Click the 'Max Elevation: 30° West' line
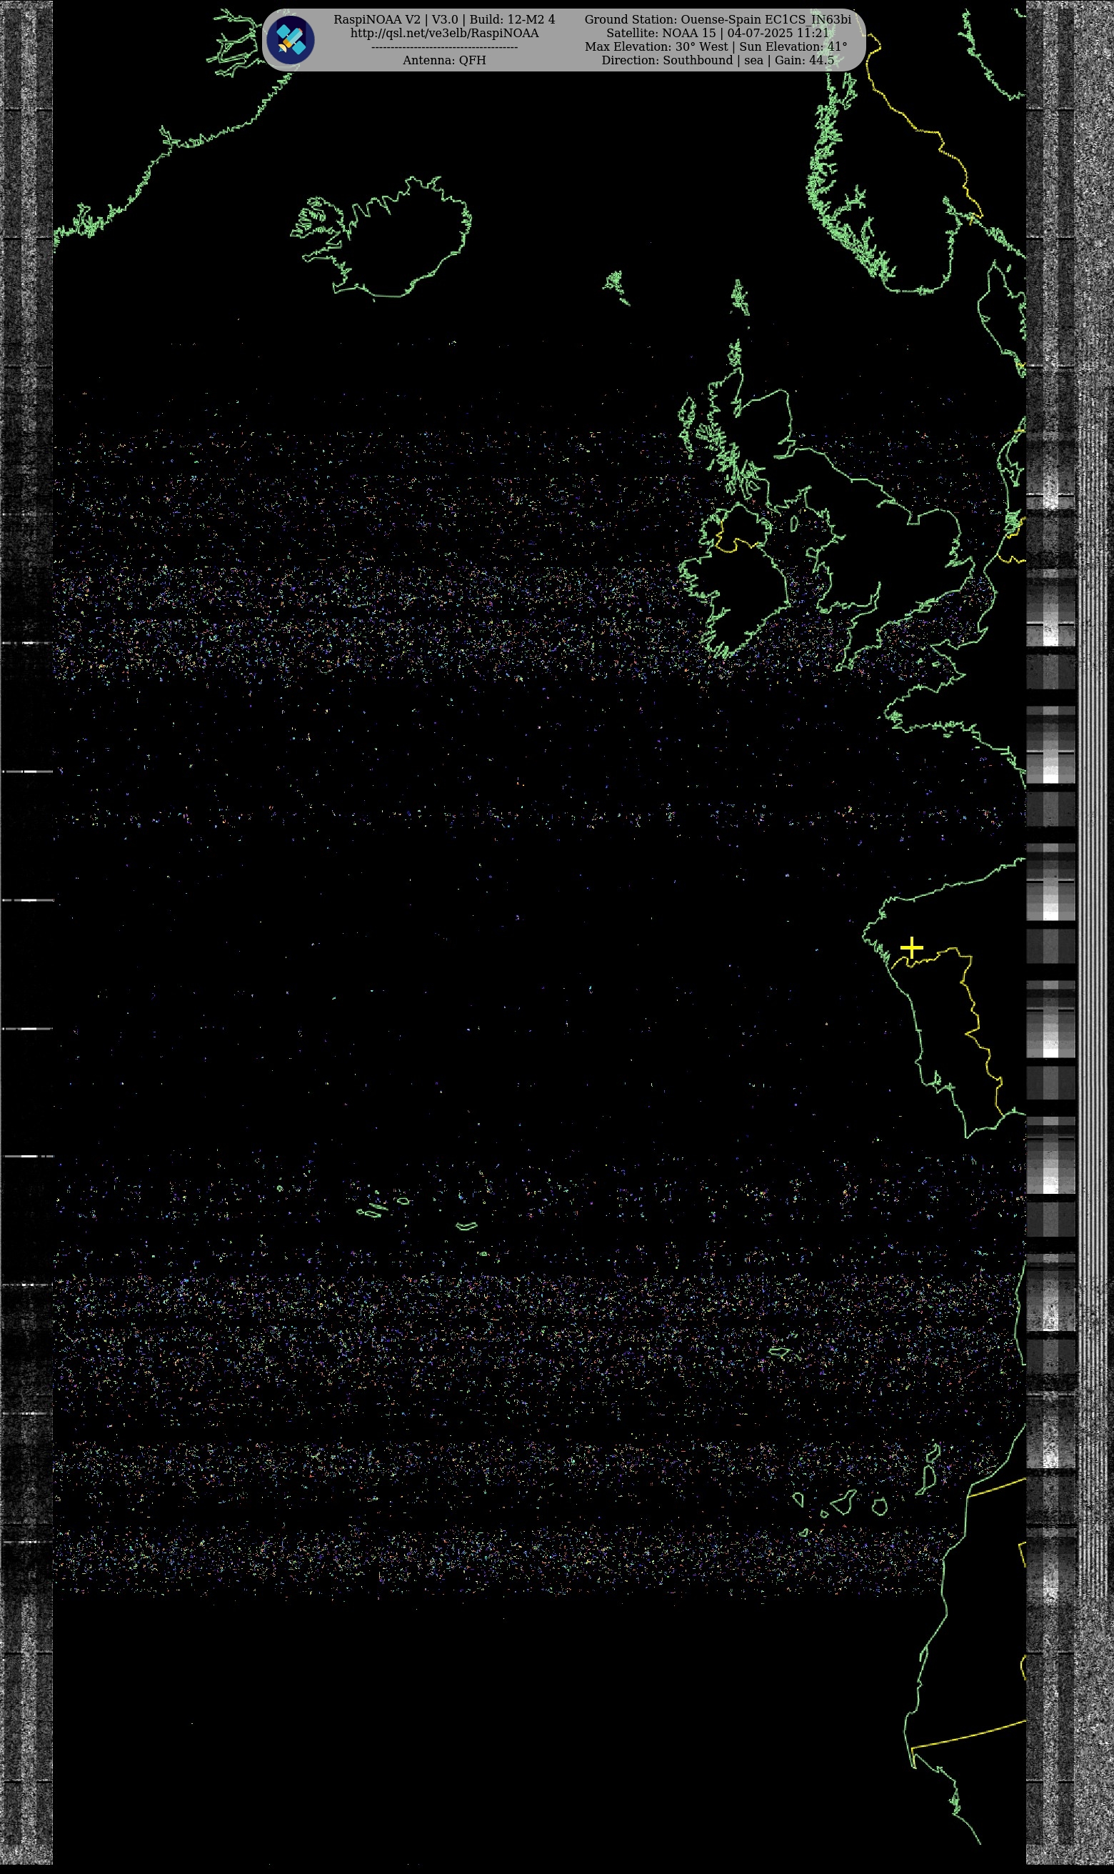 [716, 46]
